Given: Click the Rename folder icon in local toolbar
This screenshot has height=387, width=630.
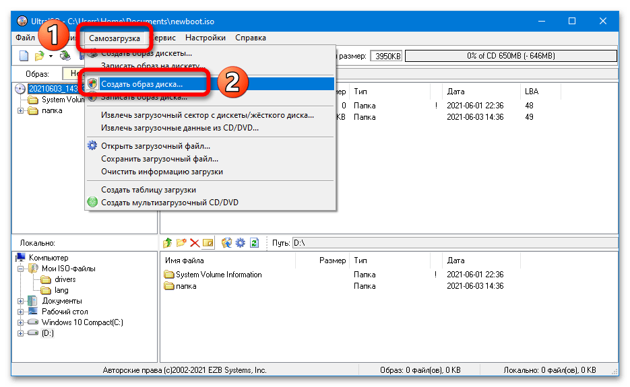Looking at the screenshot, I should pyautogui.click(x=208, y=243).
